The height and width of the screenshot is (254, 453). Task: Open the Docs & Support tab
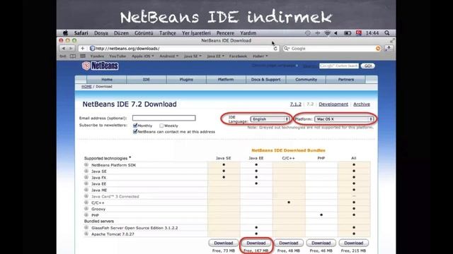266,80
